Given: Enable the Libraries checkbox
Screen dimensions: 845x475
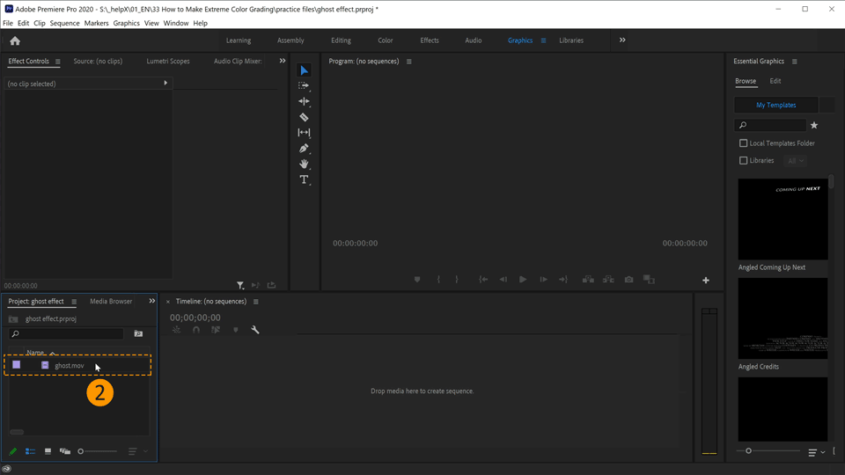Looking at the screenshot, I should 743,160.
